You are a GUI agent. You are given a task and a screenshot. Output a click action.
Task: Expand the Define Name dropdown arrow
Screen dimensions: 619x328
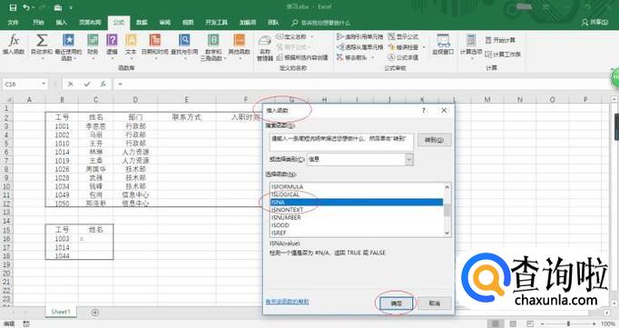(312, 36)
